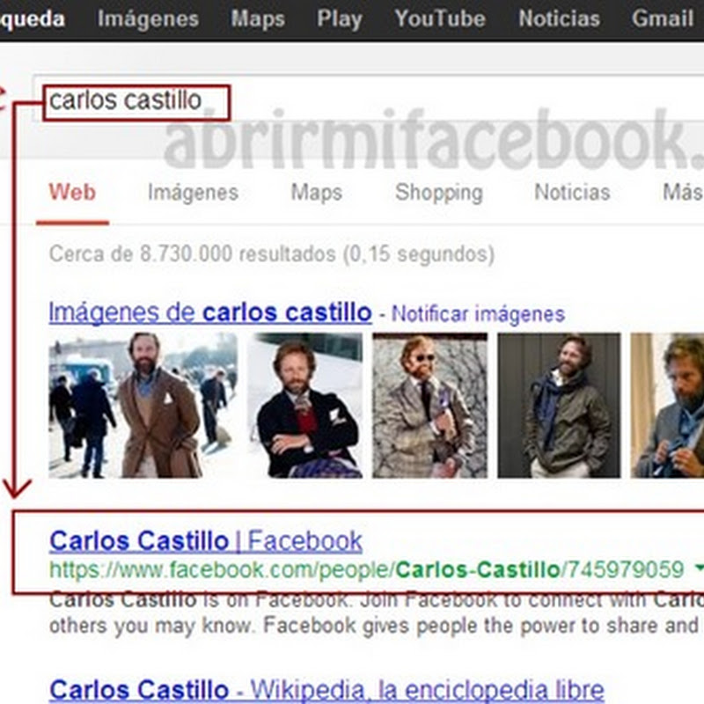Open thumbnail of man in brown coat on street

pos(143,406)
